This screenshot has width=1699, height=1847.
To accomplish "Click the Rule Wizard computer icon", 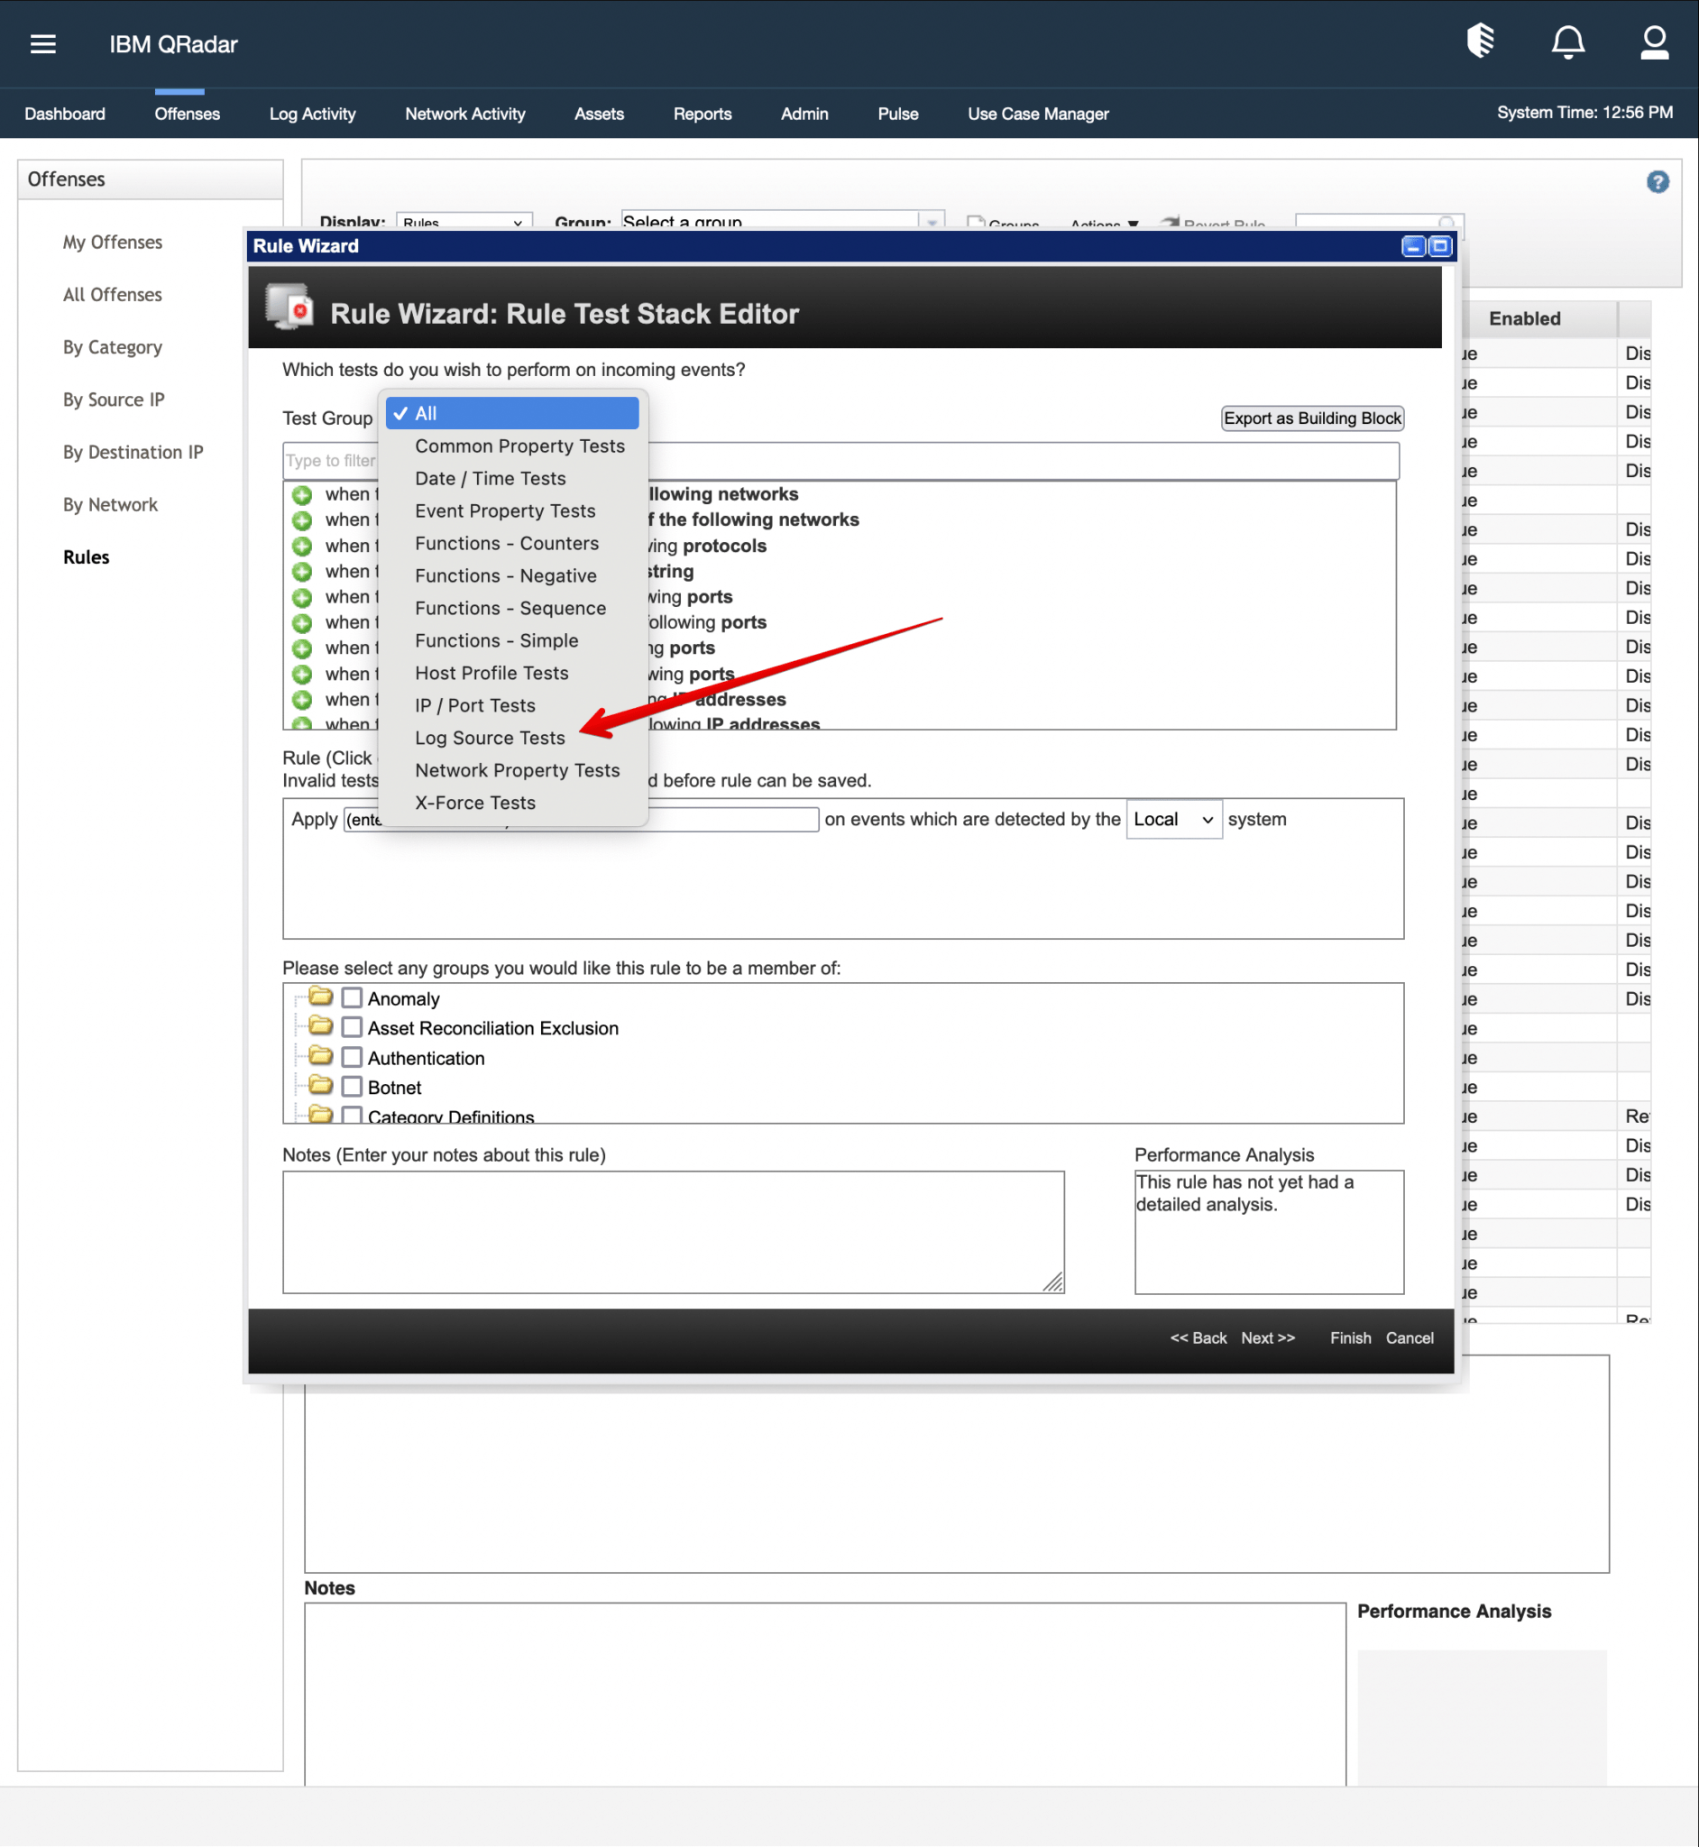I will pyautogui.click(x=288, y=307).
